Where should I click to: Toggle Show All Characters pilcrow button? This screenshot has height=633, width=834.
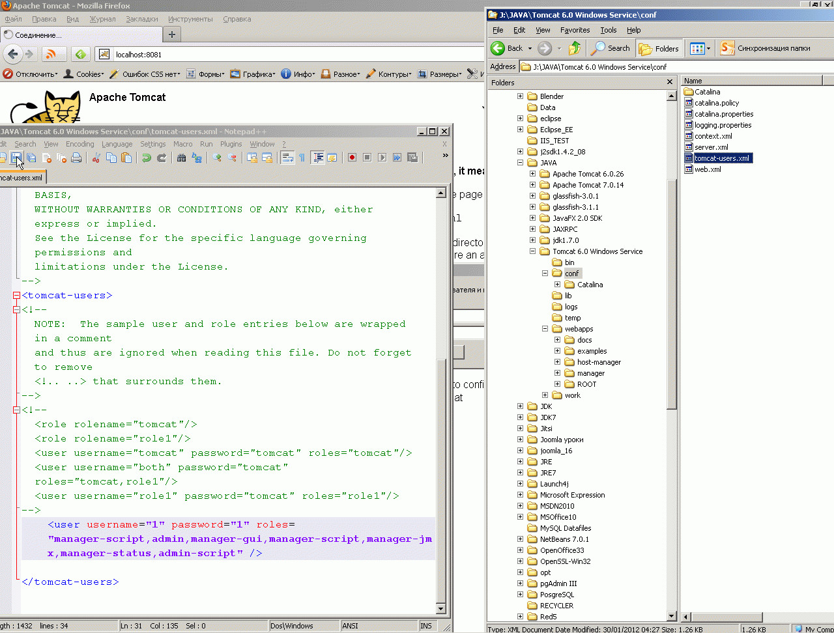(302, 158)
